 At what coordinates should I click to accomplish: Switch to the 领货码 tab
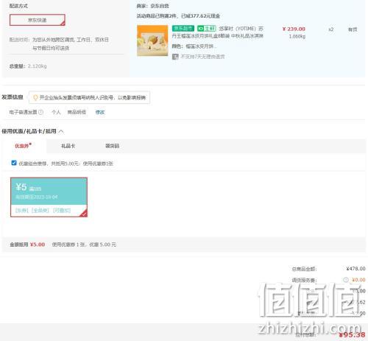pyautogui.click(x=112, y=146)
